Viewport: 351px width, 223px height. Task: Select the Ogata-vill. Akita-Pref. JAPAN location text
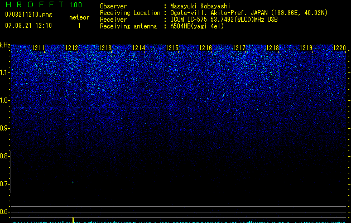click(x=249, y=13)
